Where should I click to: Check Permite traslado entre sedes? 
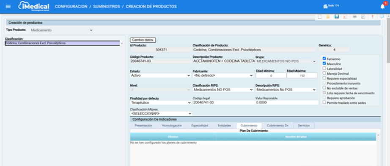324,102
